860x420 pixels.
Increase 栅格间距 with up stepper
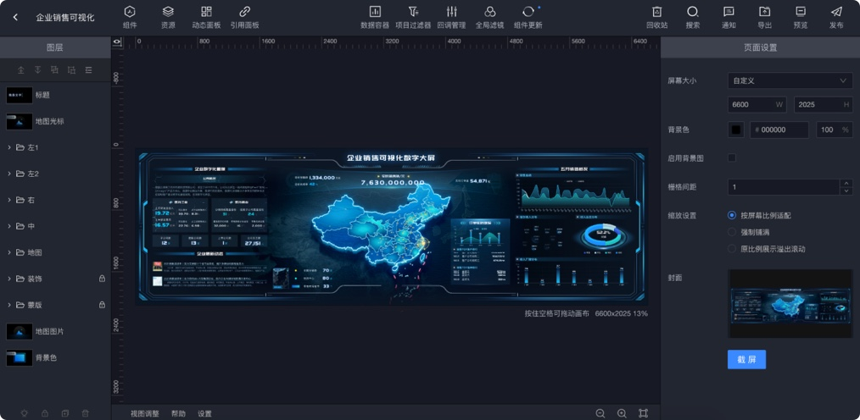coord(846,183)
